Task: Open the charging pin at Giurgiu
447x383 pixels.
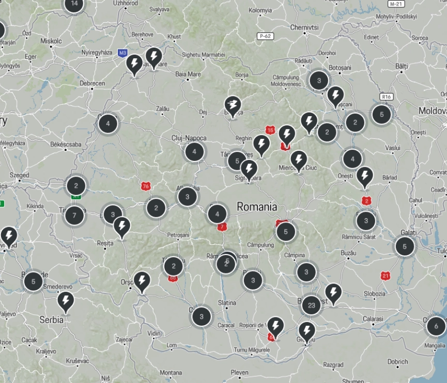Action: 307,331
